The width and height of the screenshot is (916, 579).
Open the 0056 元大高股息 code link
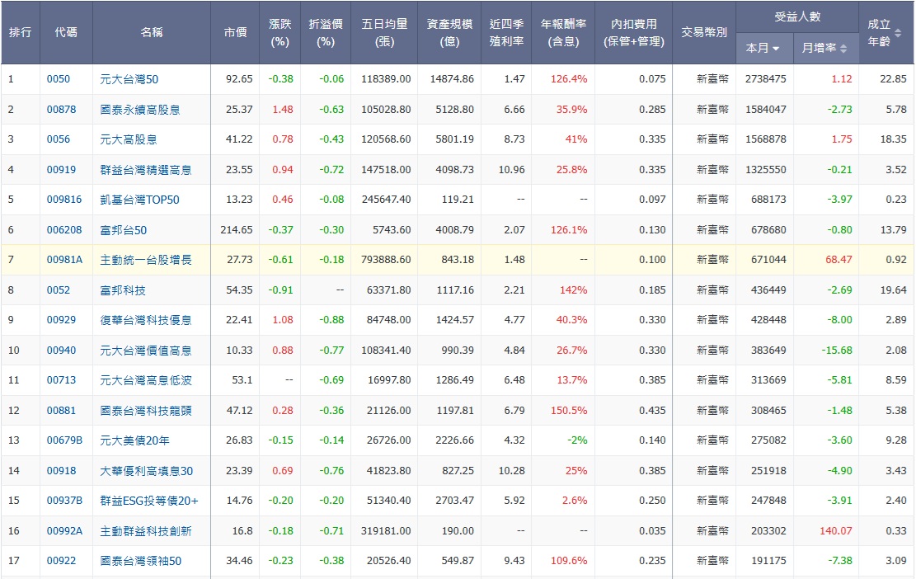(x=57, y=139)
